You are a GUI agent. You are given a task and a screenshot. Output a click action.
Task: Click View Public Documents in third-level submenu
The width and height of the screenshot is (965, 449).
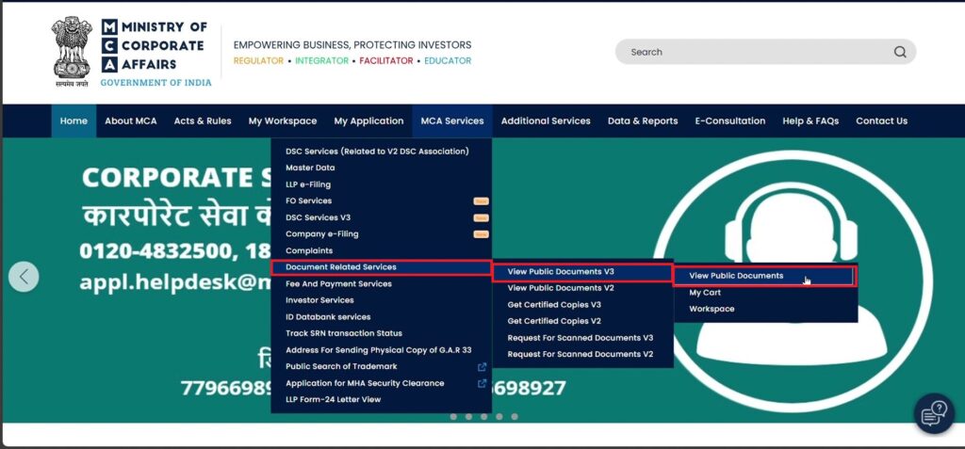pyautogui.click(x=765, y=276)
